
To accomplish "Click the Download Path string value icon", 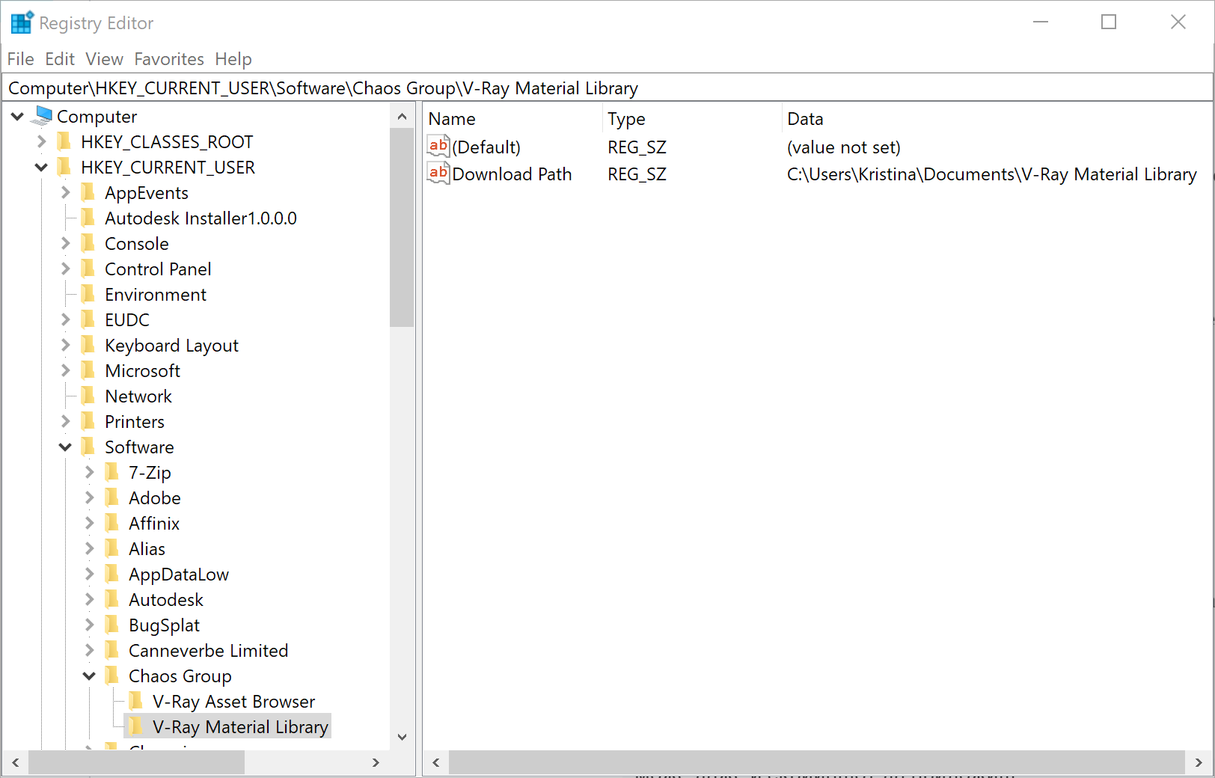I will click(438, 174).
